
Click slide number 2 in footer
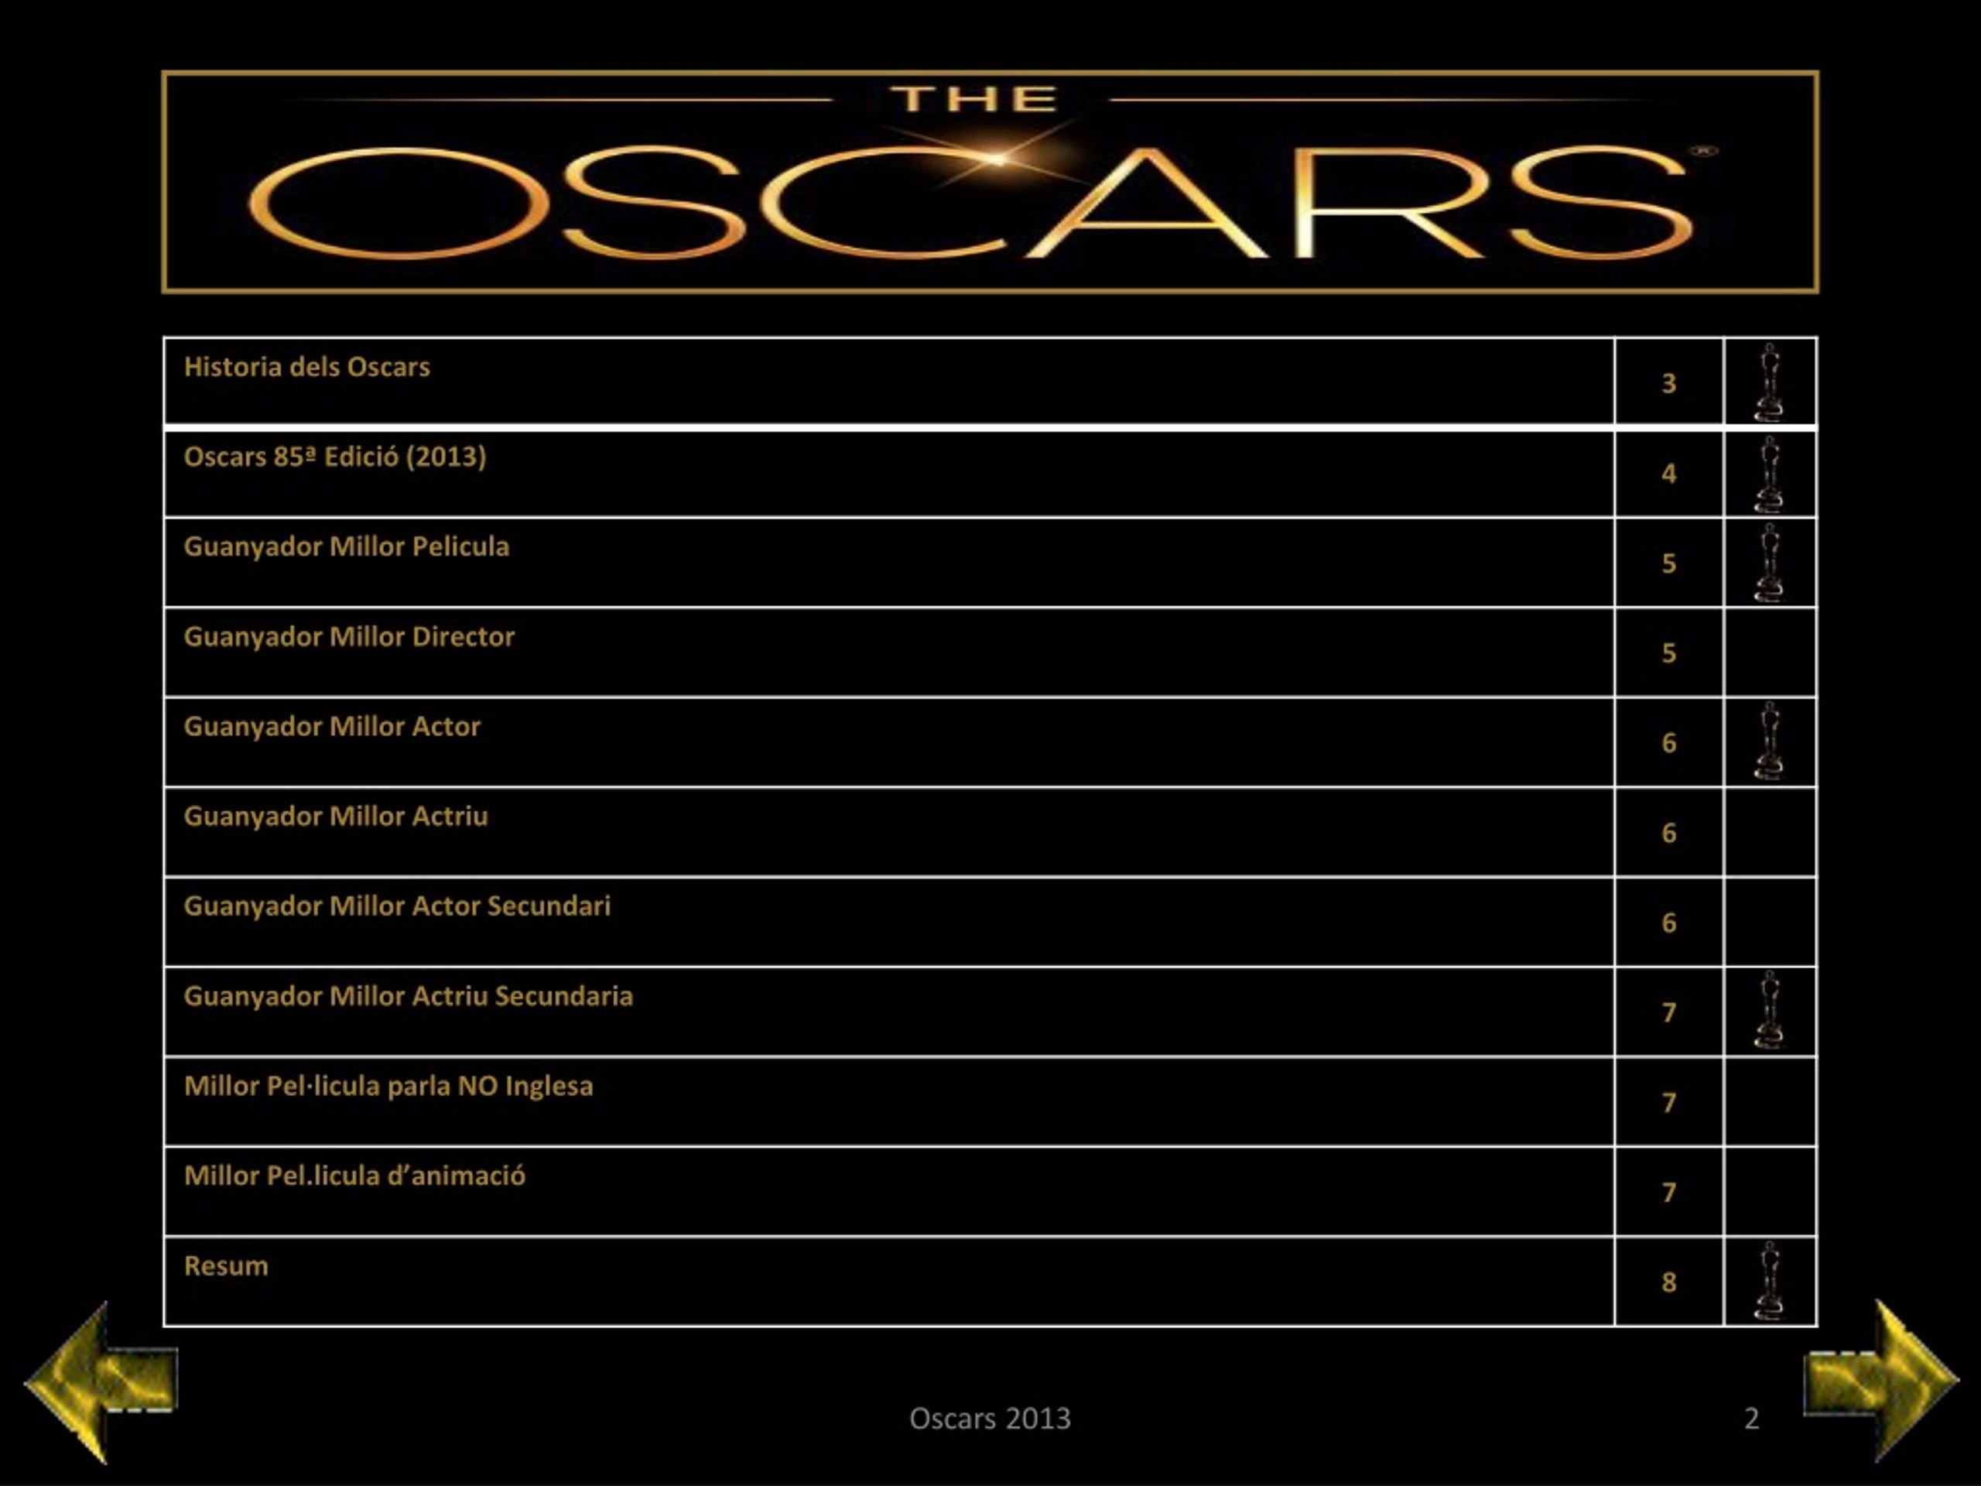pyautogui.click(x=1752, y=1418)
